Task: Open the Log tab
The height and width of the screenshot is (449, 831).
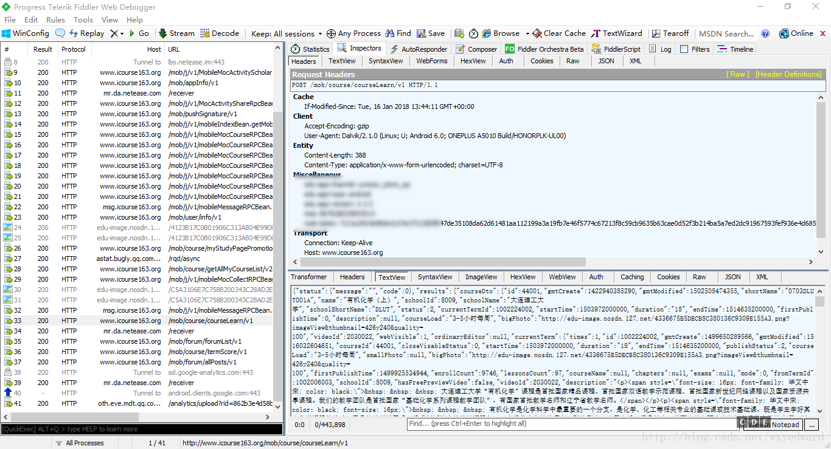Action: (x=661, y=49)
